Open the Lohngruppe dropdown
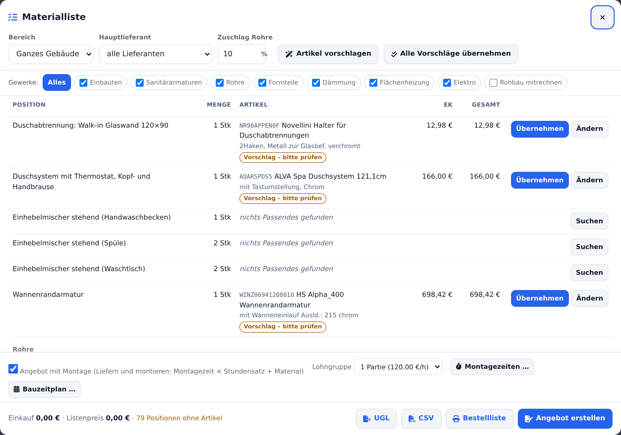This screenshot has height=435, width=621. [398, 367]
